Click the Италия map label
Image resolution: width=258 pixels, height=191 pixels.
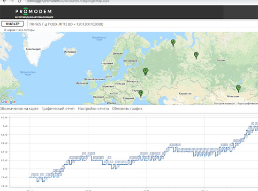coord(111,103)
